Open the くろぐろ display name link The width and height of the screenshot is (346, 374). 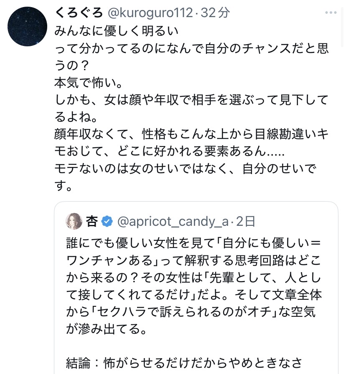(79, 13)
